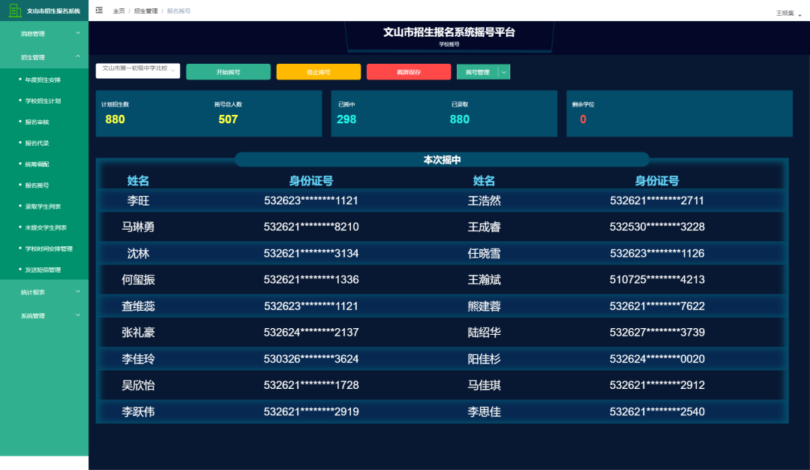Open the school selector dropdown
The height and width of the screenshot is (470, 810).
[137, 70]
